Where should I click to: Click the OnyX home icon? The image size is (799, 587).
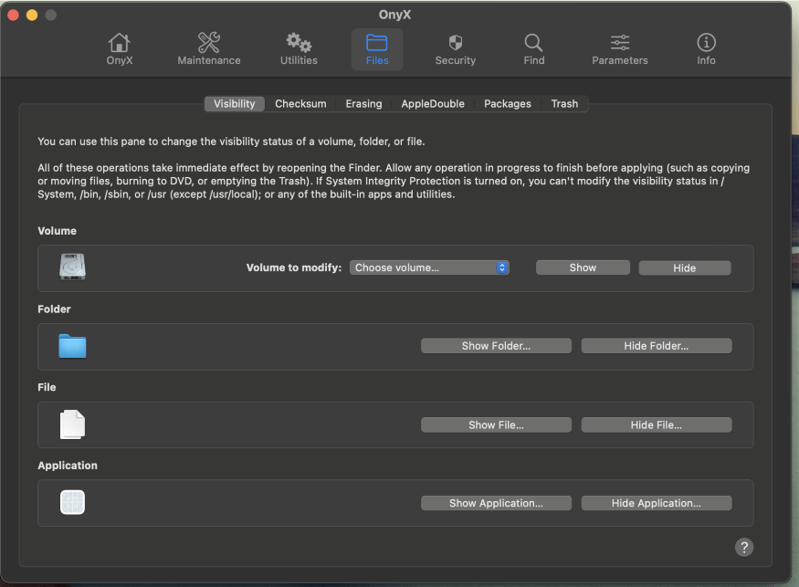(119, 49)
